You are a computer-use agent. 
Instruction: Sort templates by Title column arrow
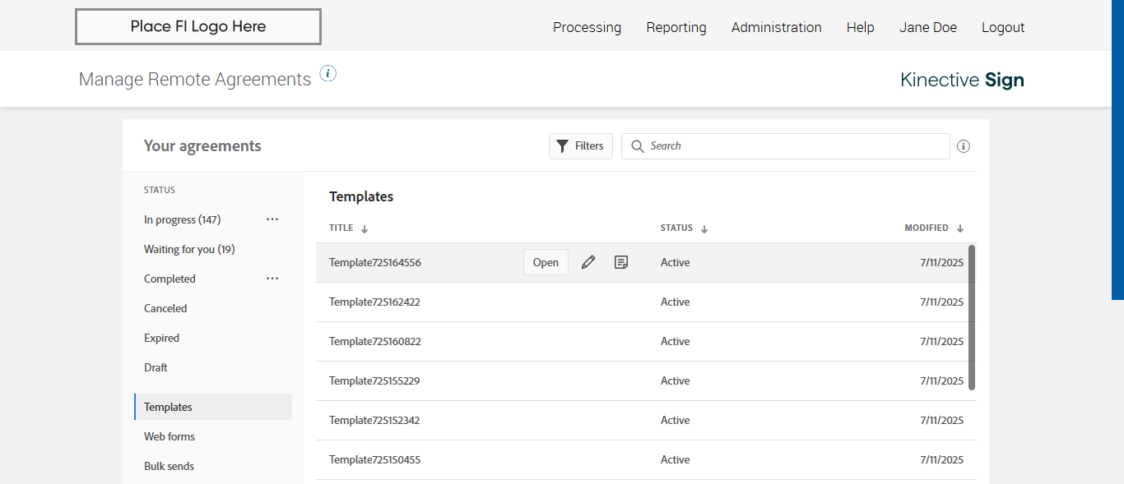click(x=365, y=228)
